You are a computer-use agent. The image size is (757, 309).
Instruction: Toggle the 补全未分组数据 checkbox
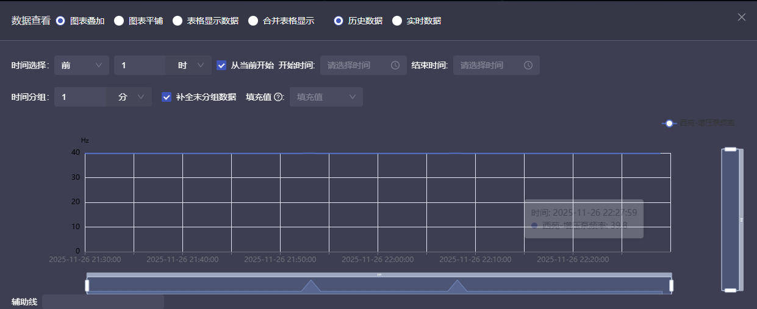(x=167, y=97)
